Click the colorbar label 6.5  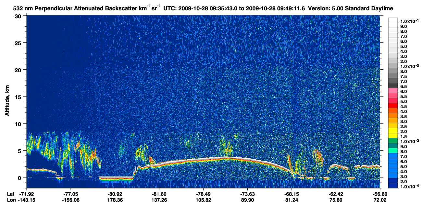(403, 86)
